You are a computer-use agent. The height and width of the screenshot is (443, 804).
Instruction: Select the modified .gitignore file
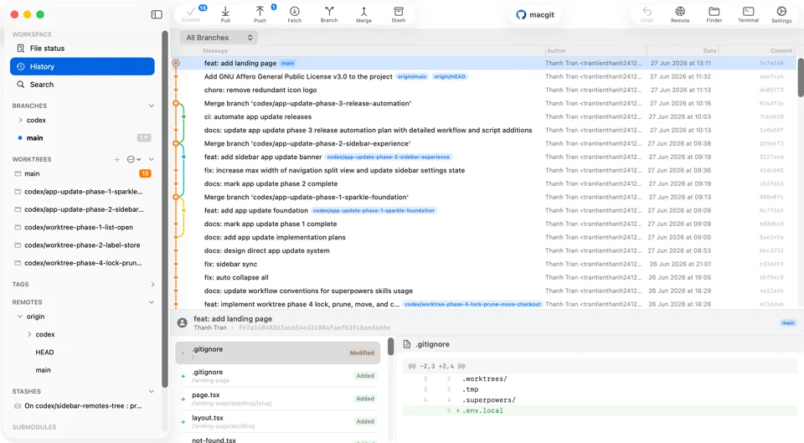point(278,353)
